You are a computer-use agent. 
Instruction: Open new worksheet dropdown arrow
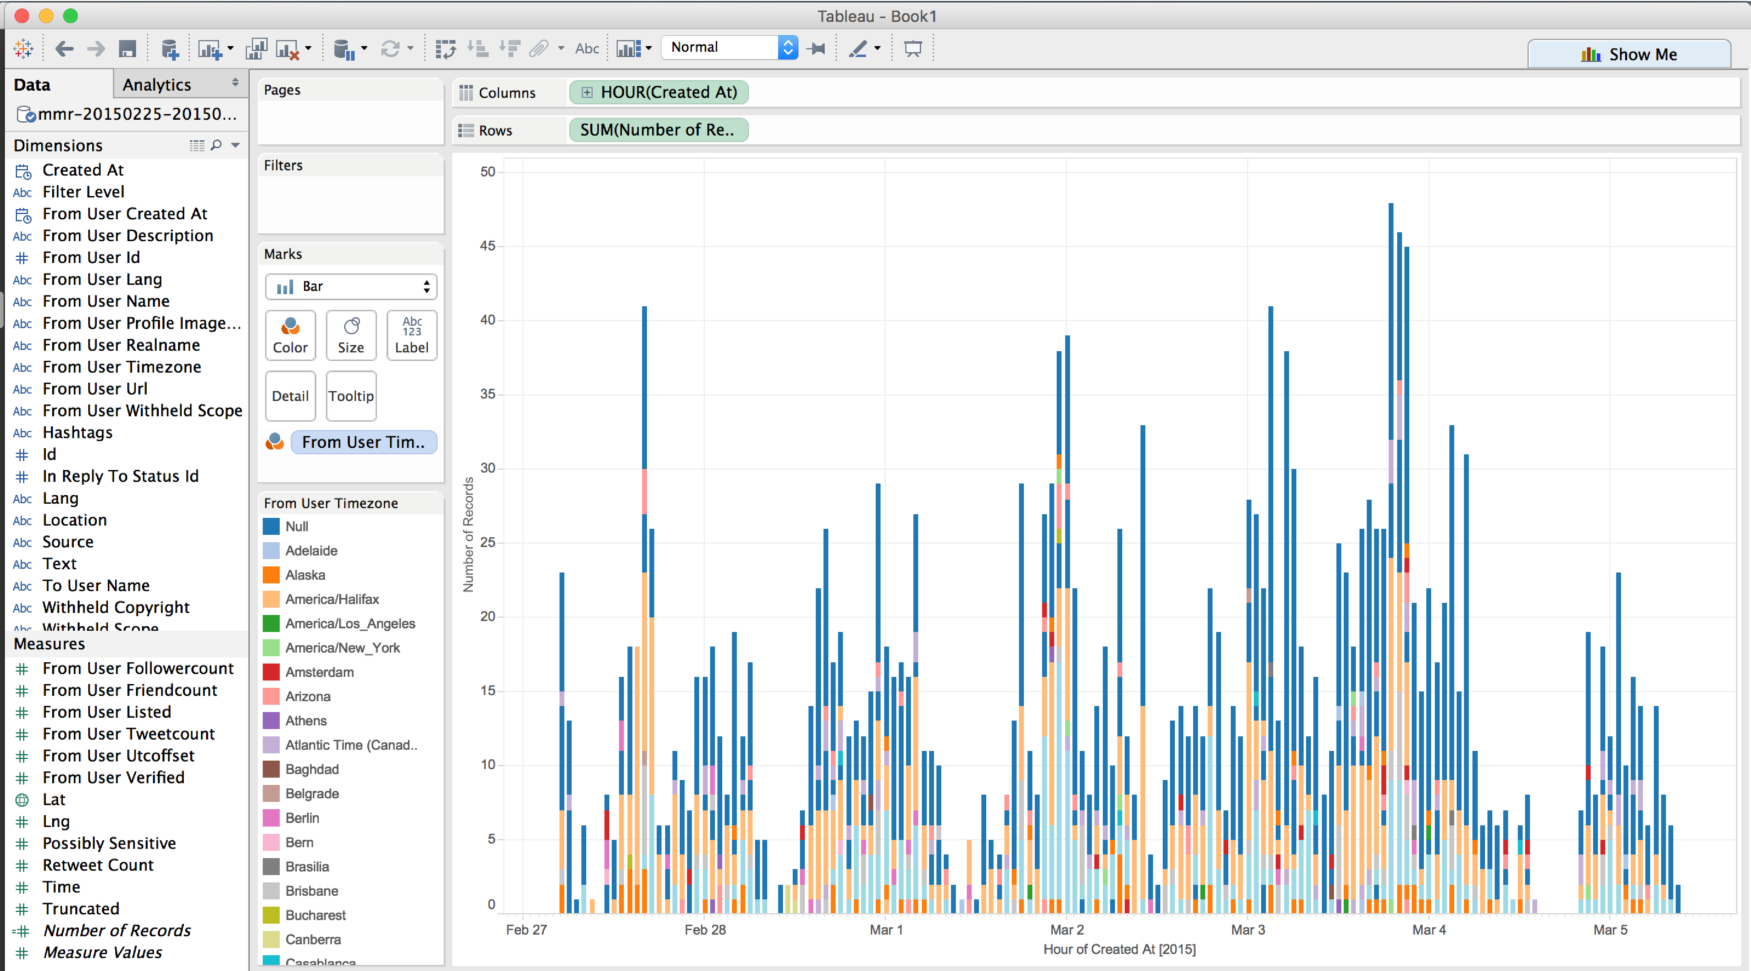pyautogui.click(x=230, y=49)
